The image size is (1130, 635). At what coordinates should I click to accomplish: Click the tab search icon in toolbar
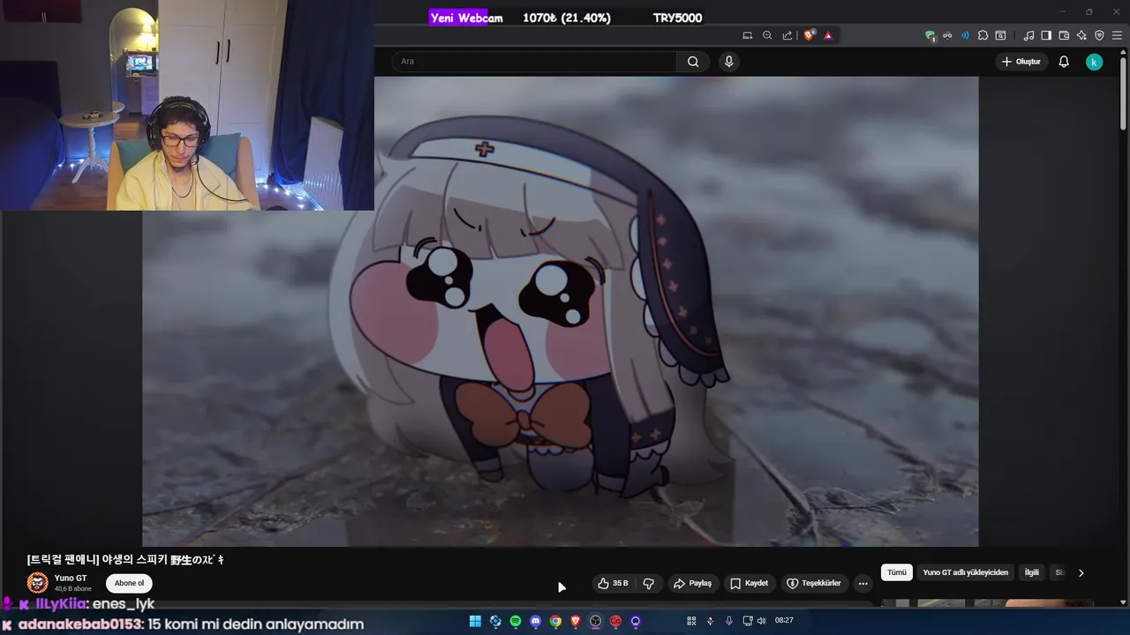tap(1000, 35)
